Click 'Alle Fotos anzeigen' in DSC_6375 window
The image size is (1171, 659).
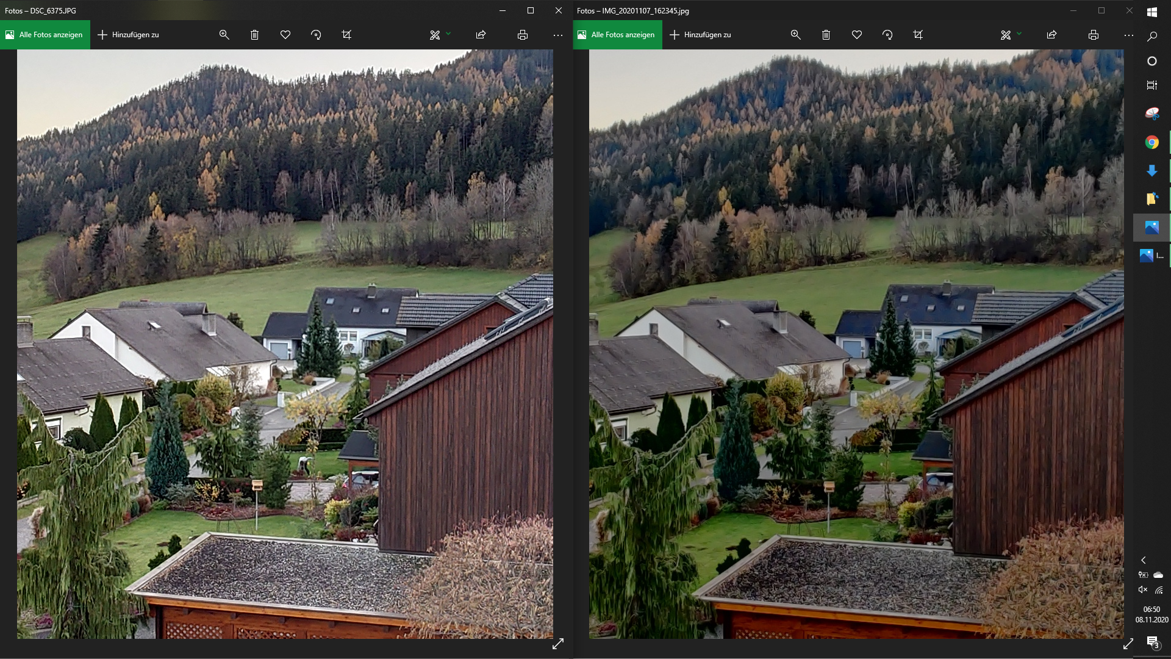coord(45,35)
